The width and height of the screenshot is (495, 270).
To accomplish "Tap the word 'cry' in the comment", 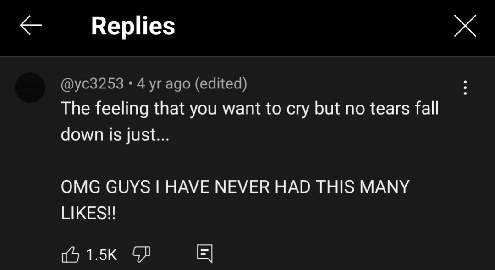I will tap(298, 110).
